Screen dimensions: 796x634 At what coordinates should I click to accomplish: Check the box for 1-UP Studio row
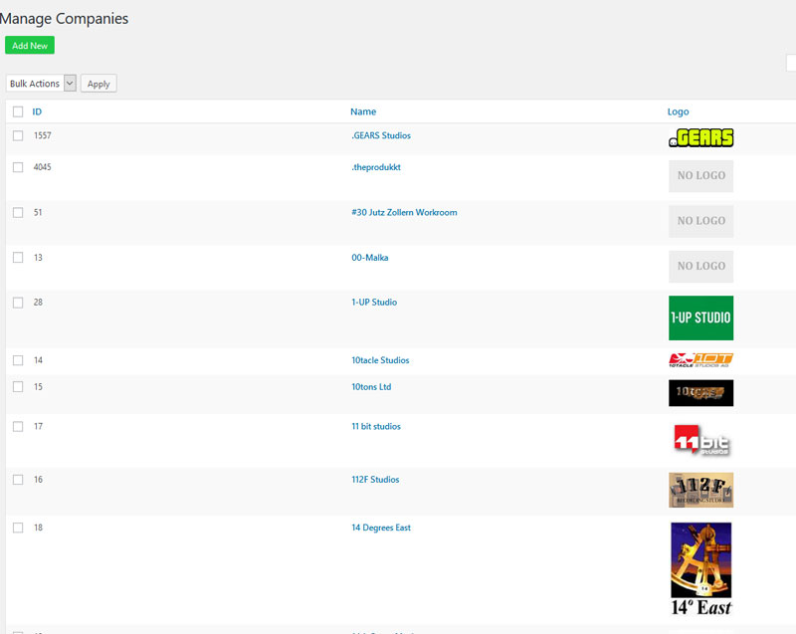pyautogui.click(x=18, y=303)
